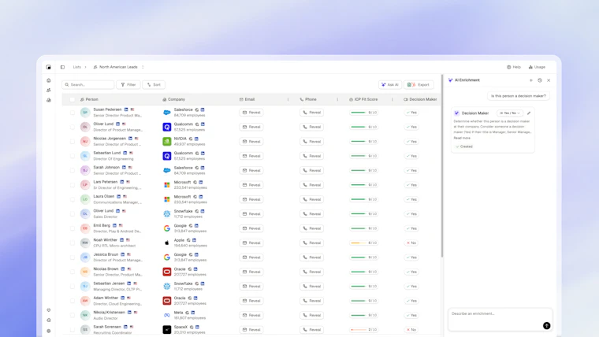Viewport: 599px width, 337px height.
Task: Open the Companies building icon in the left sidebar
Action: (49, 100)
